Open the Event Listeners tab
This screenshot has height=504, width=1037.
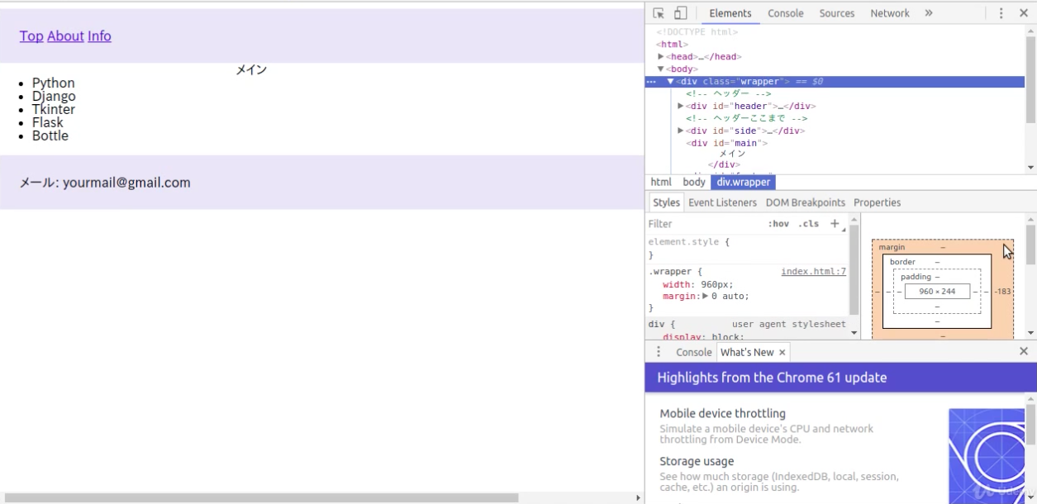pos(722,202)
